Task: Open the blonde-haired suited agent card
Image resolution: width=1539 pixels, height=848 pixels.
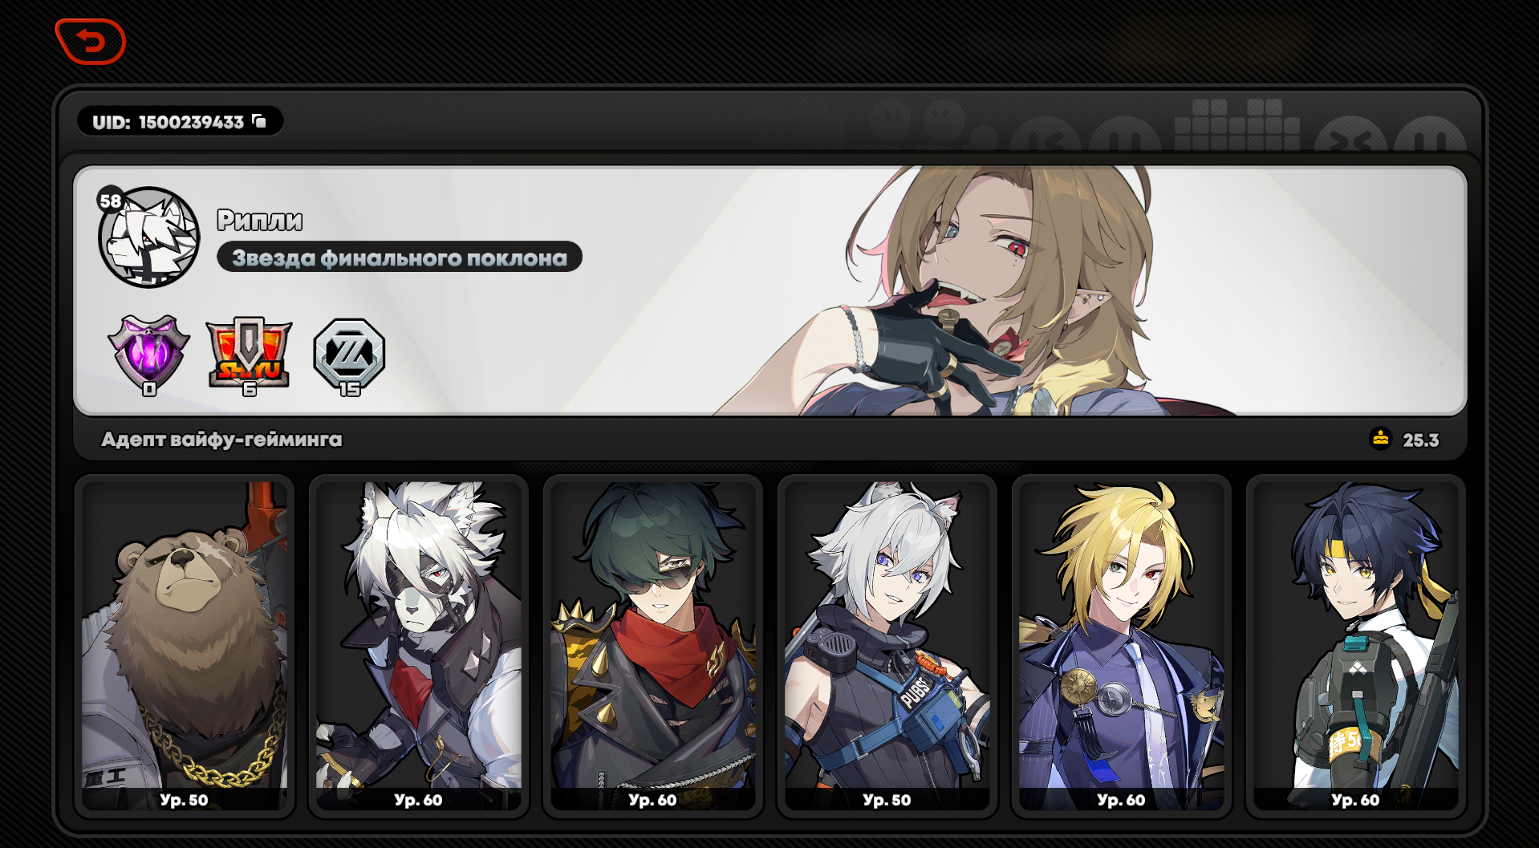Action: 1122,646
